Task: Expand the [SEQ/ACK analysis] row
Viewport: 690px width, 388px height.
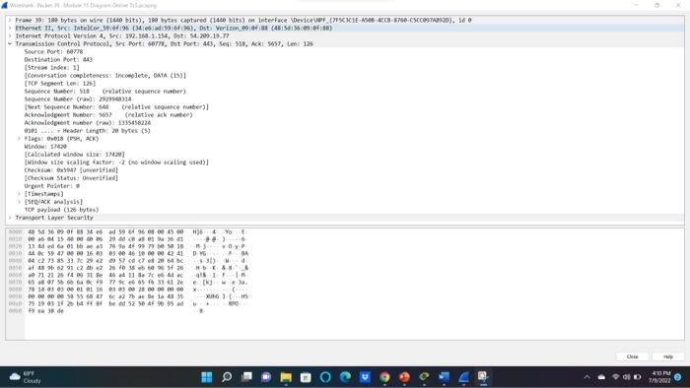Action: (x=19, y=202)
